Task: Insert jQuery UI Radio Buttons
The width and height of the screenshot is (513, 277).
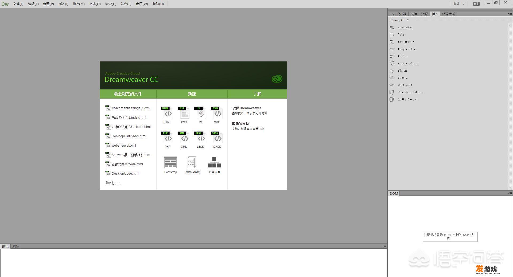Action: 404,99
